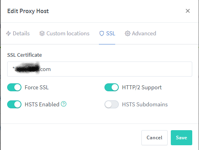Viewport: 199px width, 150px height.
Task: Click the HSTS Subdomains label text
Action: click(145, 104)
